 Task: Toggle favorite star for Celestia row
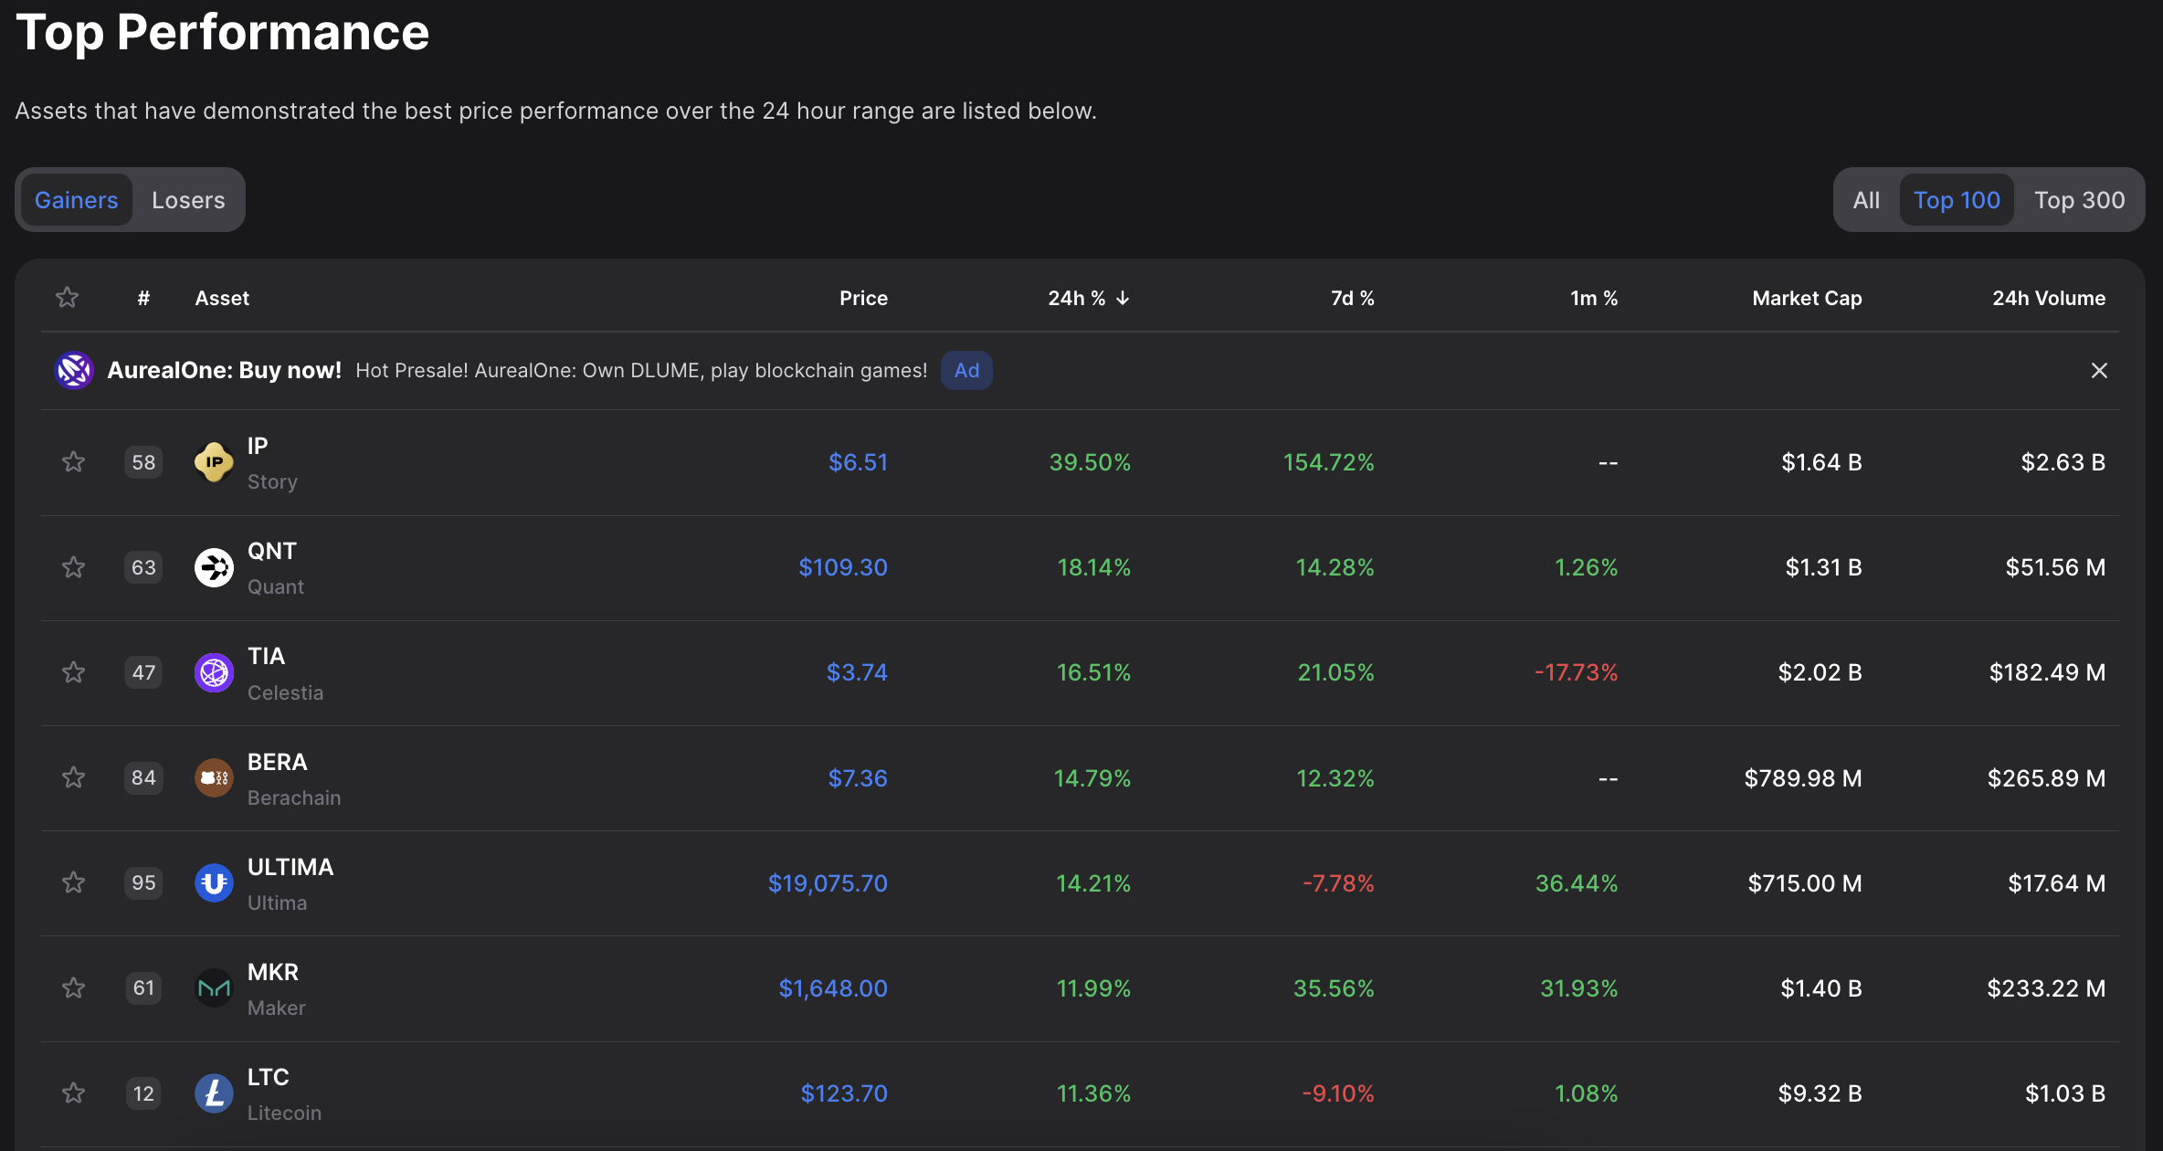tap(73, 673)
